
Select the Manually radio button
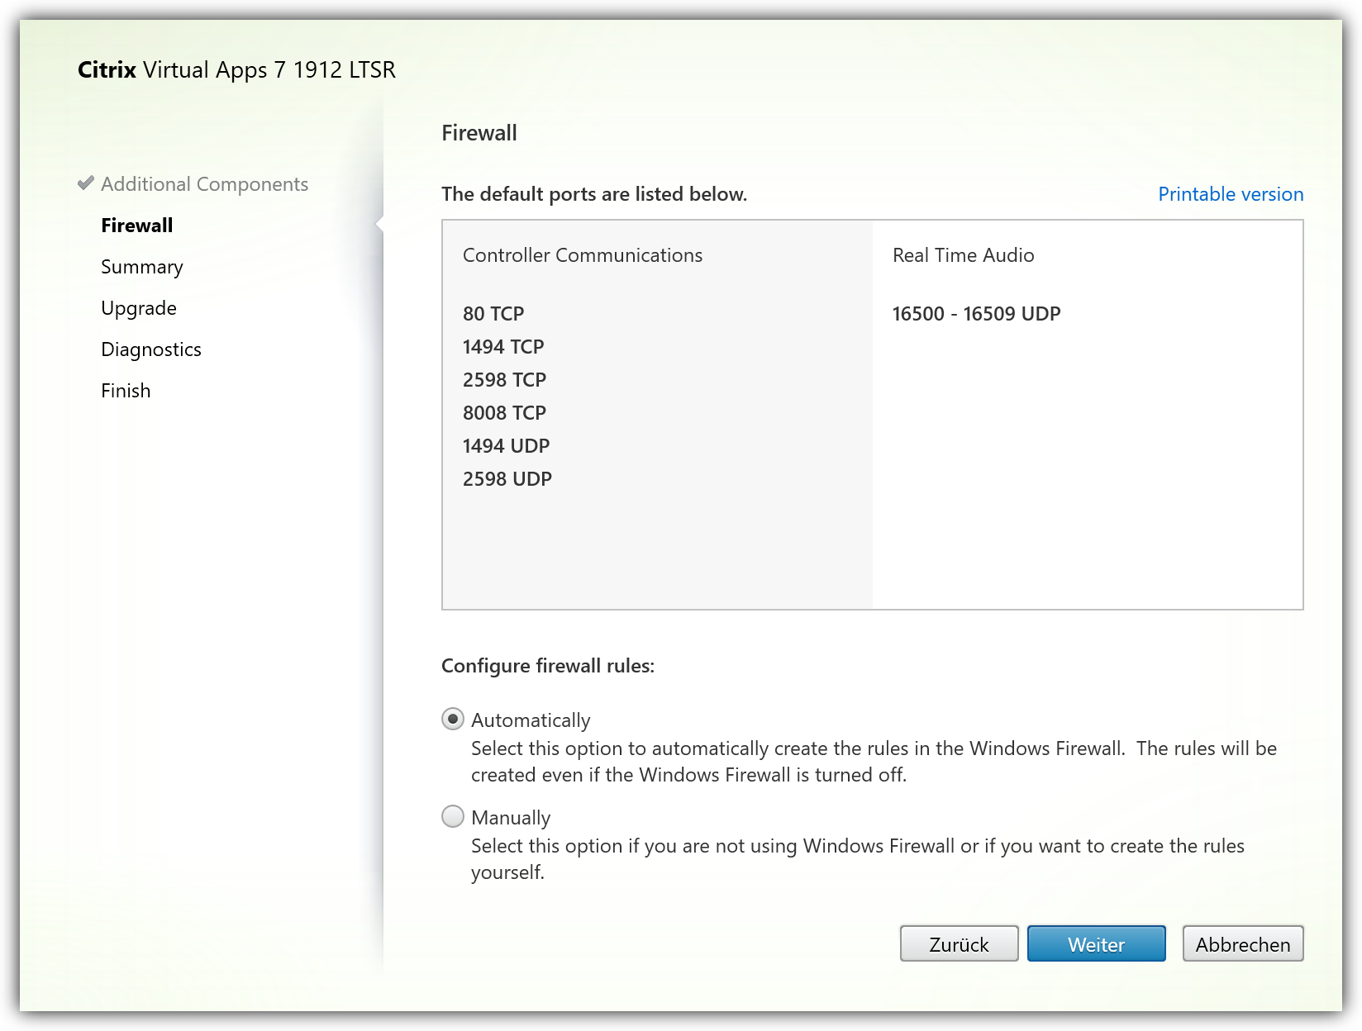(x=453, y=817)
